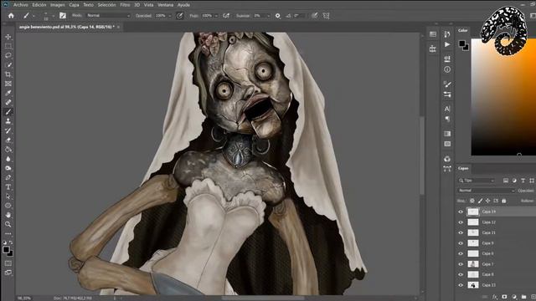Click the canvas vertical scrollbar
Image resolution: width=536 pixels, height=301 pixels.
422,156
